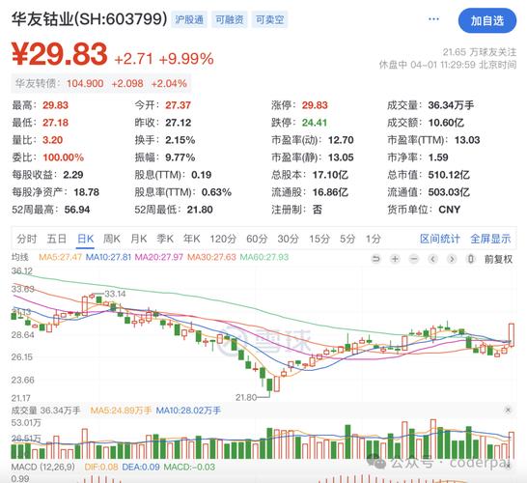527x483 pixels.
Task: Open the 华友转债 convertible bond quote row
Action: pyautogui.click(x=101, y=83)
